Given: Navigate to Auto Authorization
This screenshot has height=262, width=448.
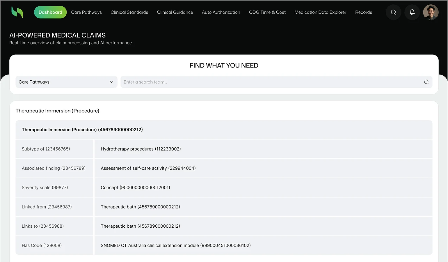Looking at the screenshot, I should coord(221,12).
